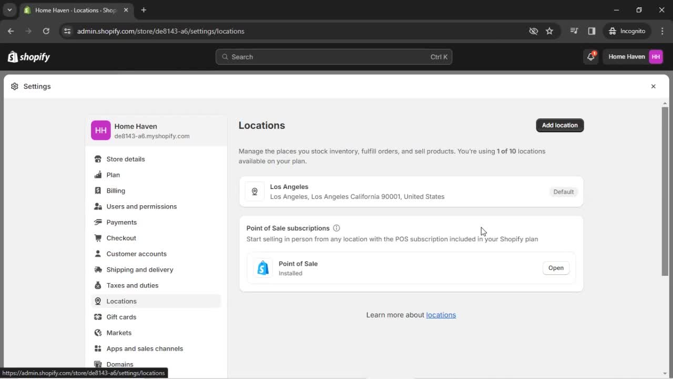
Task: Click the Locations page heading
Action: point(262,125)
